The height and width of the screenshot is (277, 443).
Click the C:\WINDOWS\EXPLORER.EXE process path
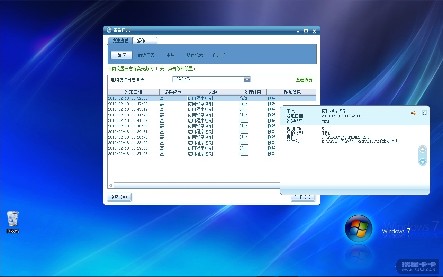[345, 137]
